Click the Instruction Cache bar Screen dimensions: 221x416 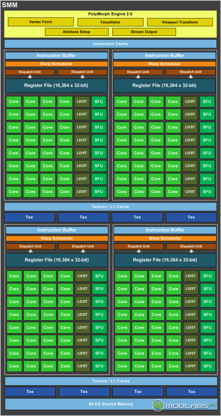coord(110,44)
